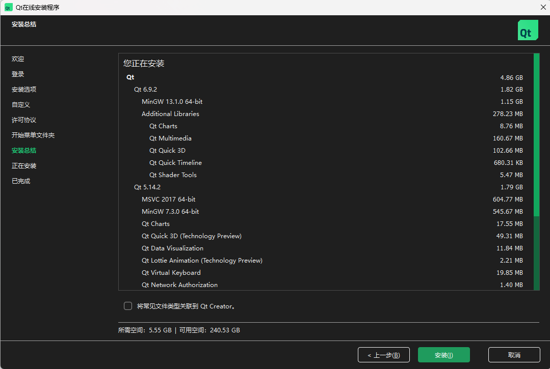Click the 278.23 MB size value
Image resolution: width=550 pixels, height=369 pixels.
[x=508, y=114]
